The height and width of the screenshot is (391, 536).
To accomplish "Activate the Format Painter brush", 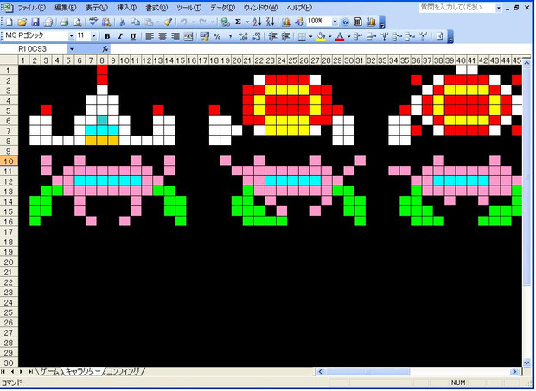I will coord(168,22).
